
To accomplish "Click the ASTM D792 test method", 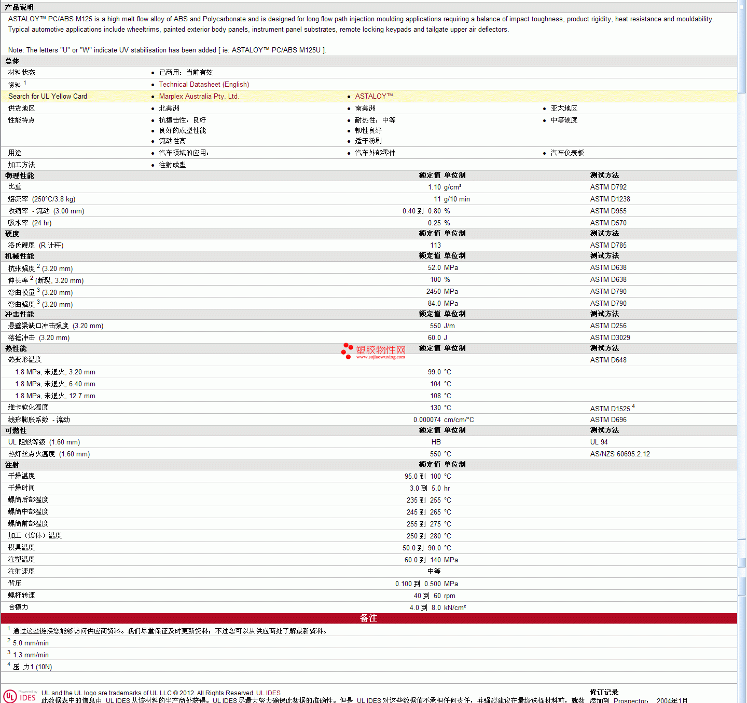I will (608, 187).
